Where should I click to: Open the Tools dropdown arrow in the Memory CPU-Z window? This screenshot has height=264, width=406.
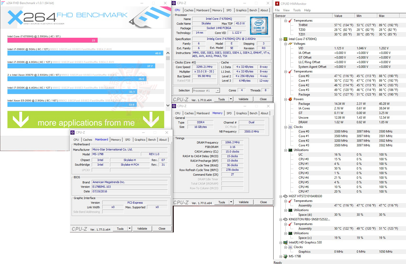[x=231, y=202]
